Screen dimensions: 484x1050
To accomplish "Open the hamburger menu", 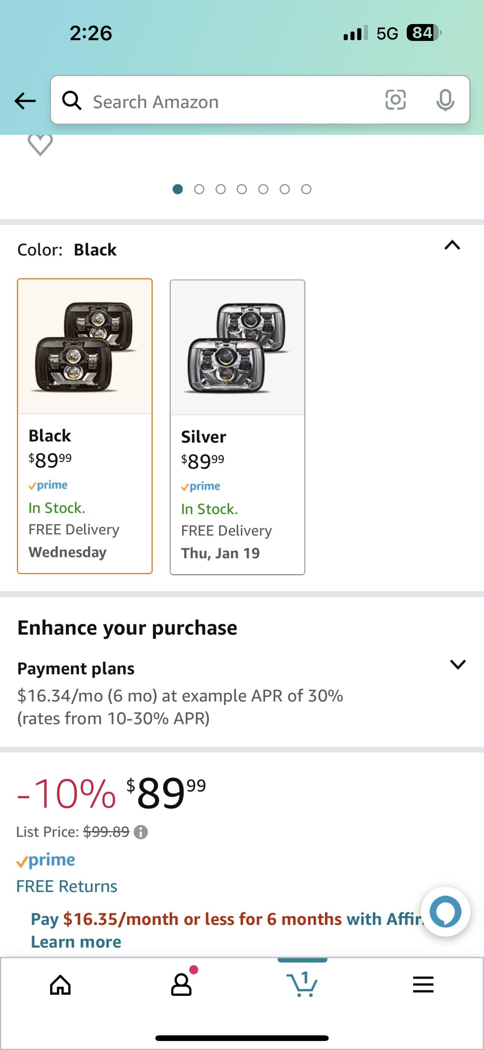I will [x=423, y=984].
